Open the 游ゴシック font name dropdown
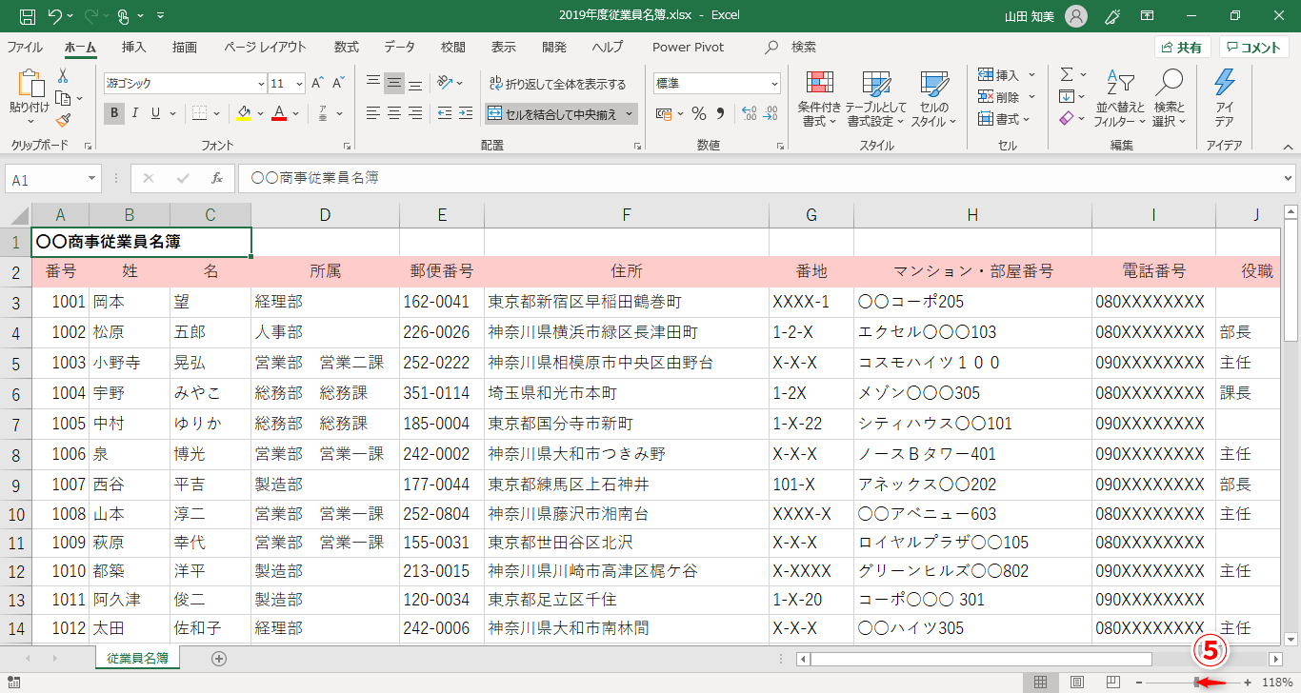 pyautogui.click(x=262, y=84)
